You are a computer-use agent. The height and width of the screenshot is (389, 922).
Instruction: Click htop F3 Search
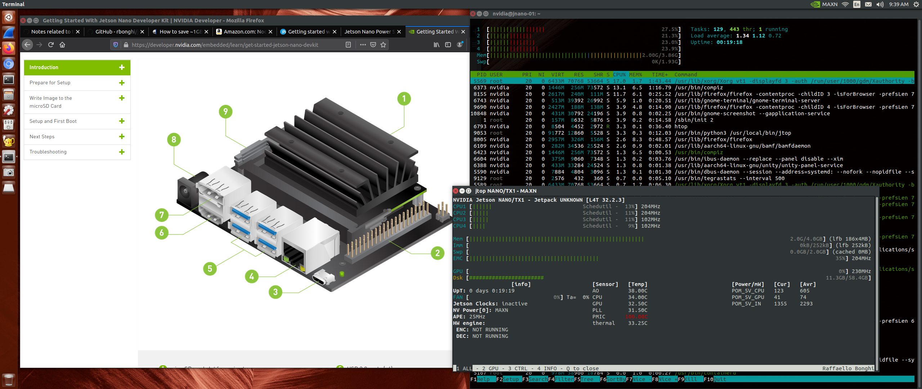click(x=535, y=379)
